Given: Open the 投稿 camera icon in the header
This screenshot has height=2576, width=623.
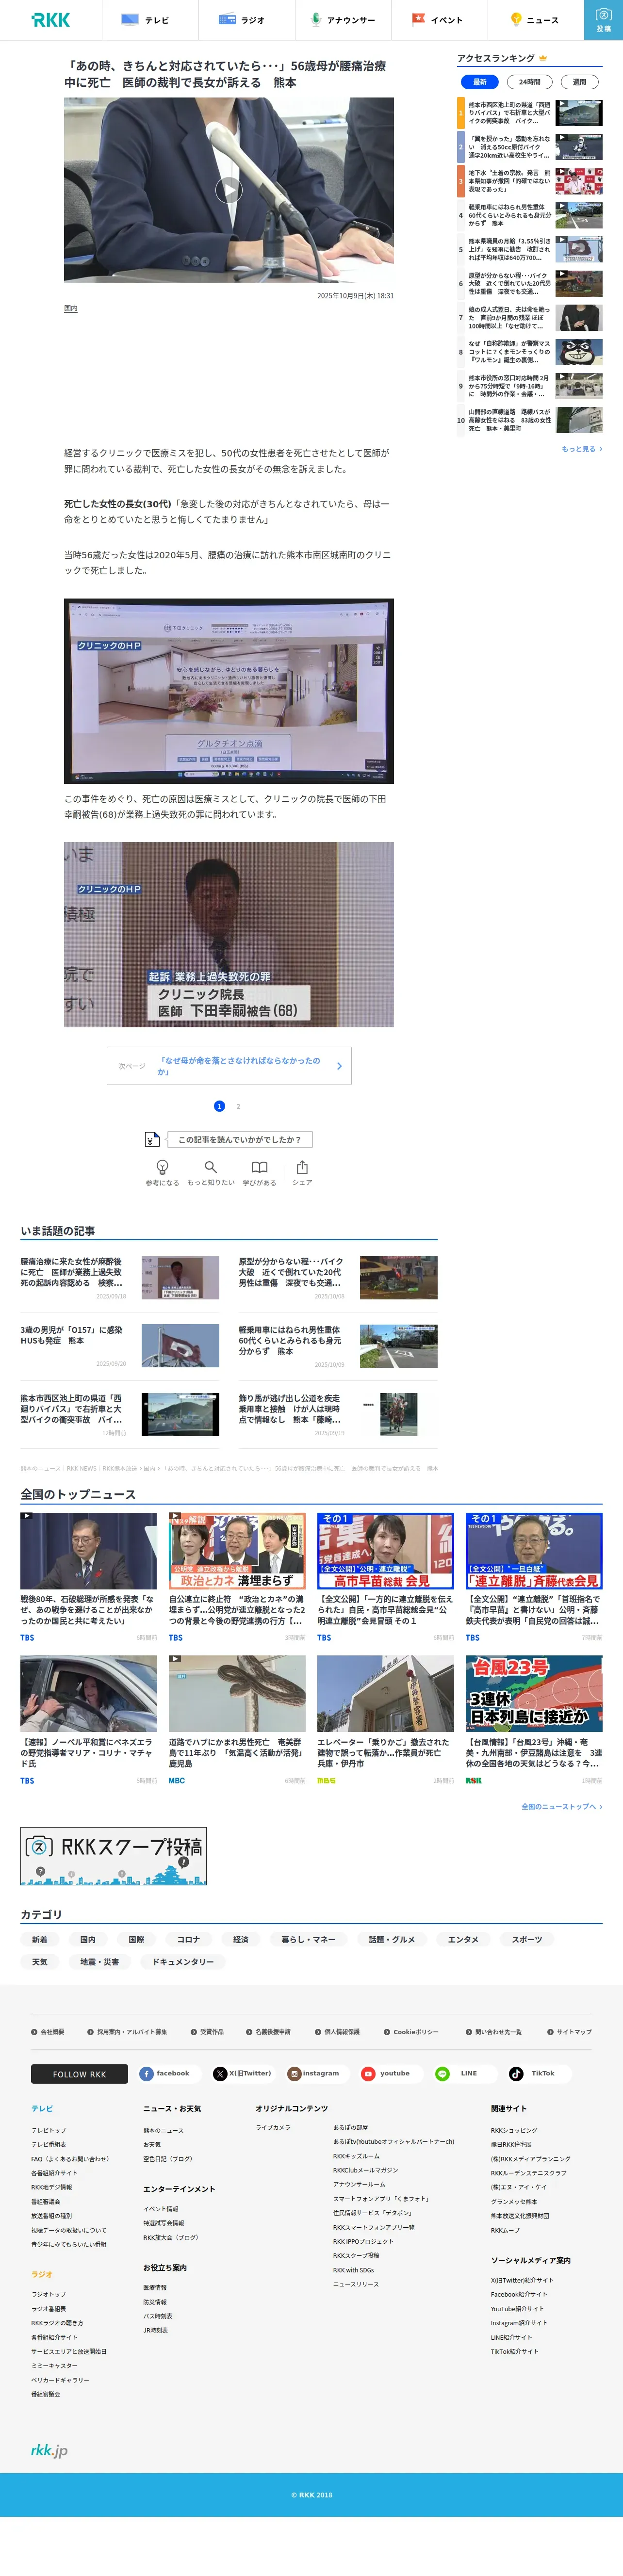Looking at the screenshot, I should (603, 20).
